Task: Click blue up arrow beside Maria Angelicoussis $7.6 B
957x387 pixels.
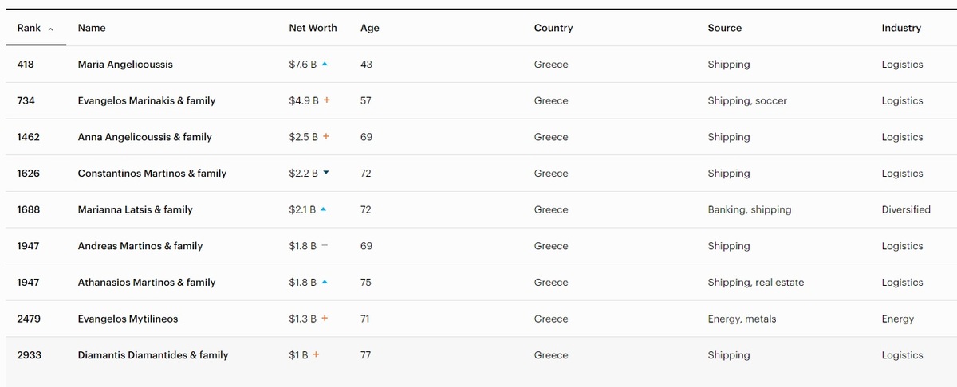Action: (x=325, y=64)
